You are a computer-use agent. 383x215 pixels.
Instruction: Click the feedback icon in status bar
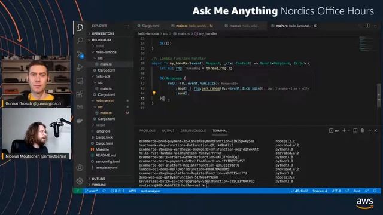(x=367, y=191)
